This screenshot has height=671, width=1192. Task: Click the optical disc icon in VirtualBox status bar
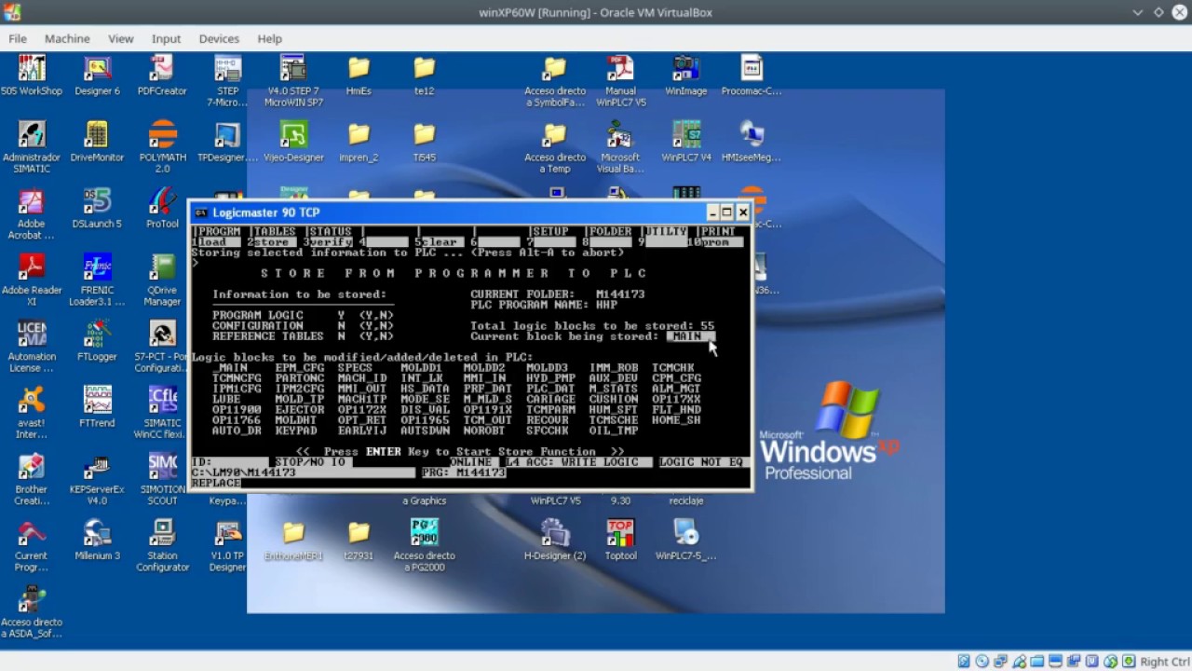[982, 662]
